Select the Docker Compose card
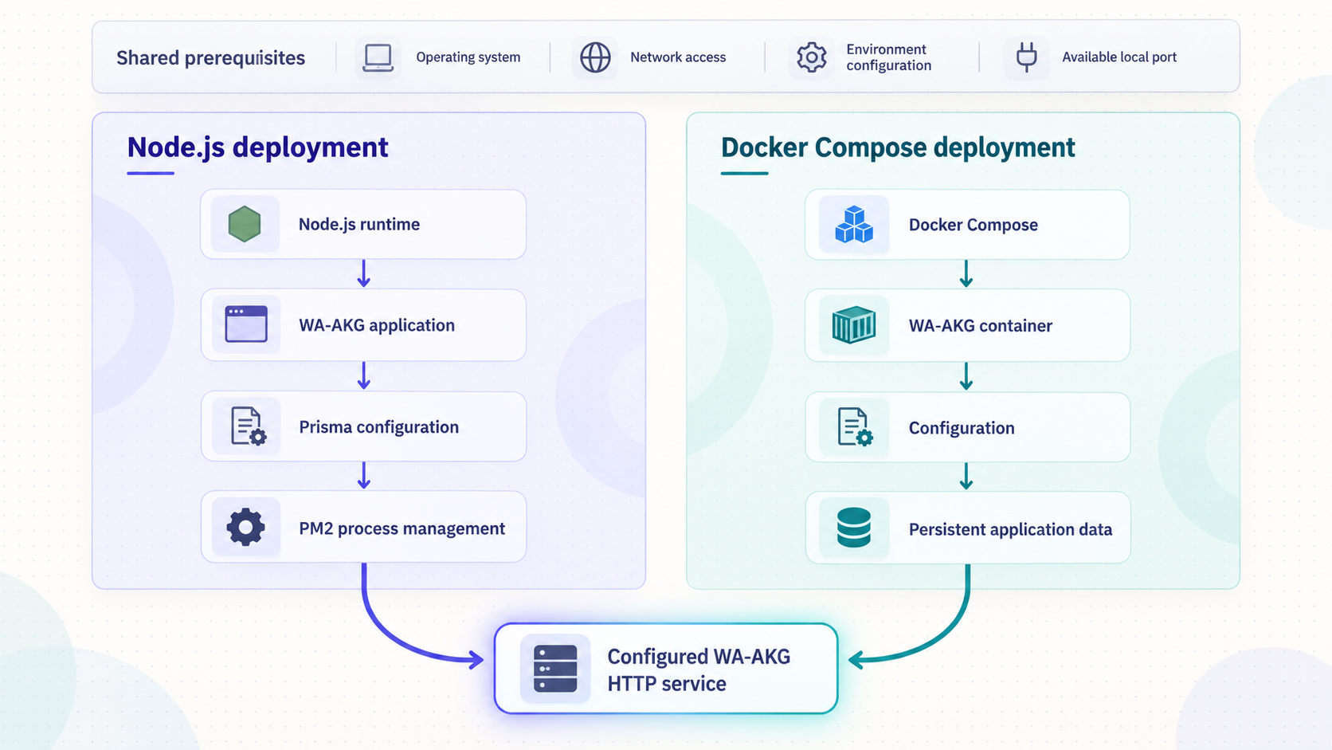This screenshot has width=1332, height=750. click(x=967, y=225)
